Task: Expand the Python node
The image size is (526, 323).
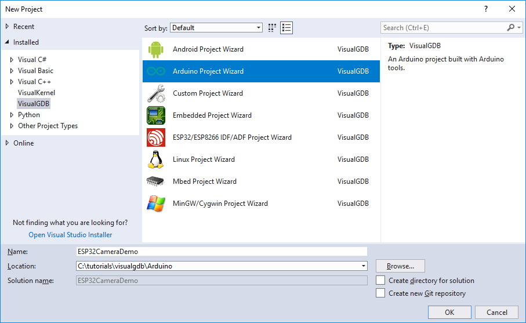Action: (x=12, y=115)
